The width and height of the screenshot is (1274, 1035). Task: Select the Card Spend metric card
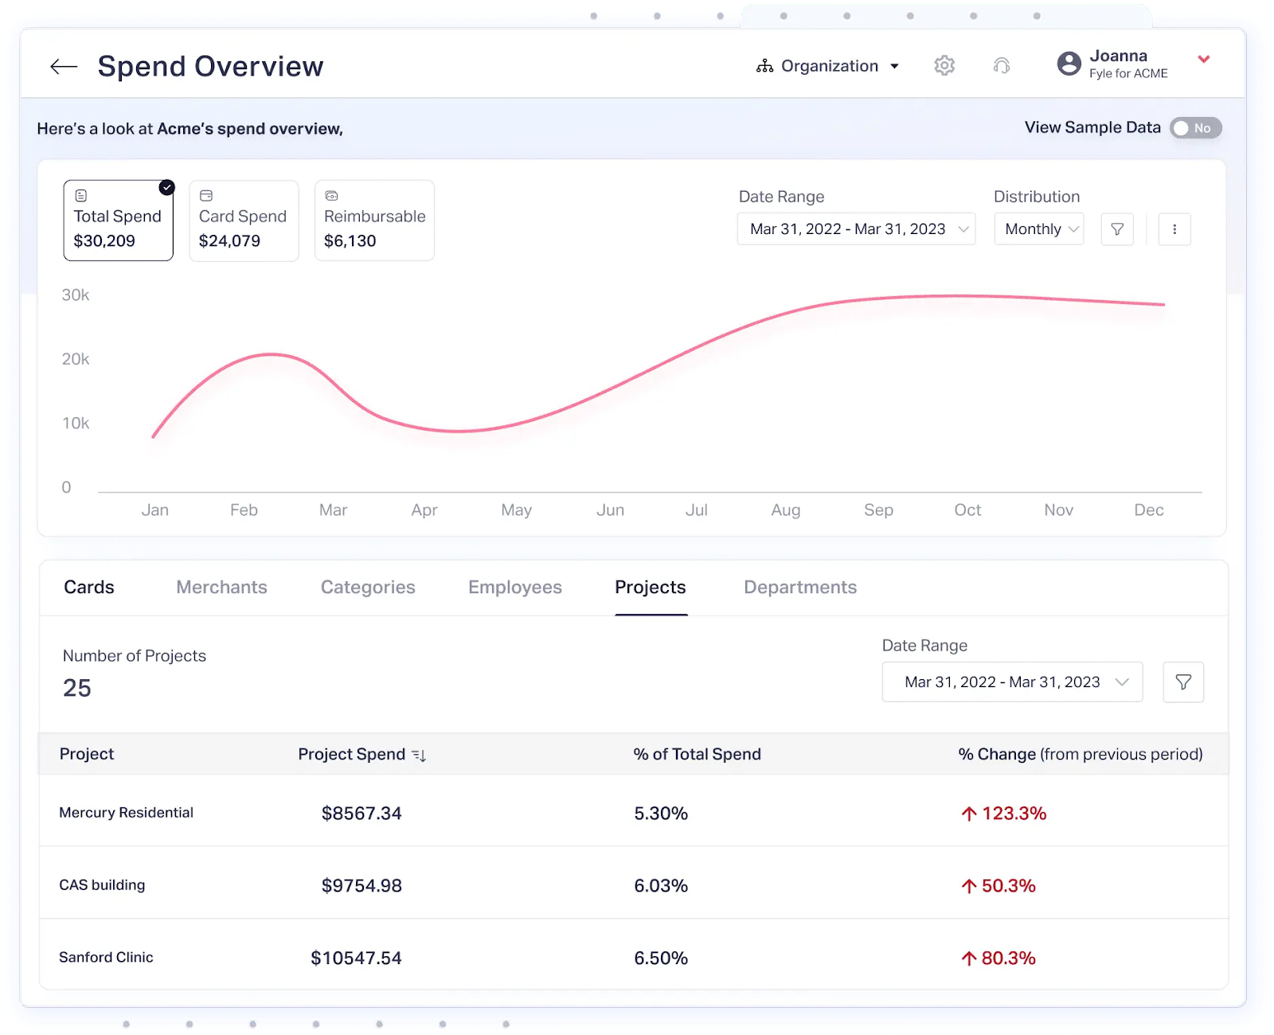244,221
